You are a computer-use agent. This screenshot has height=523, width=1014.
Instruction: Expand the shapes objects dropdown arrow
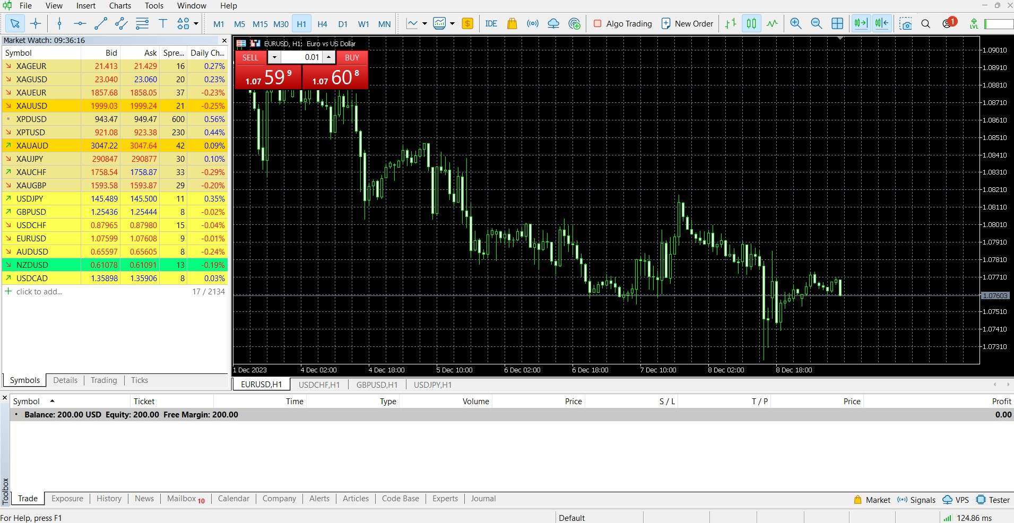(x=196, y=23)
